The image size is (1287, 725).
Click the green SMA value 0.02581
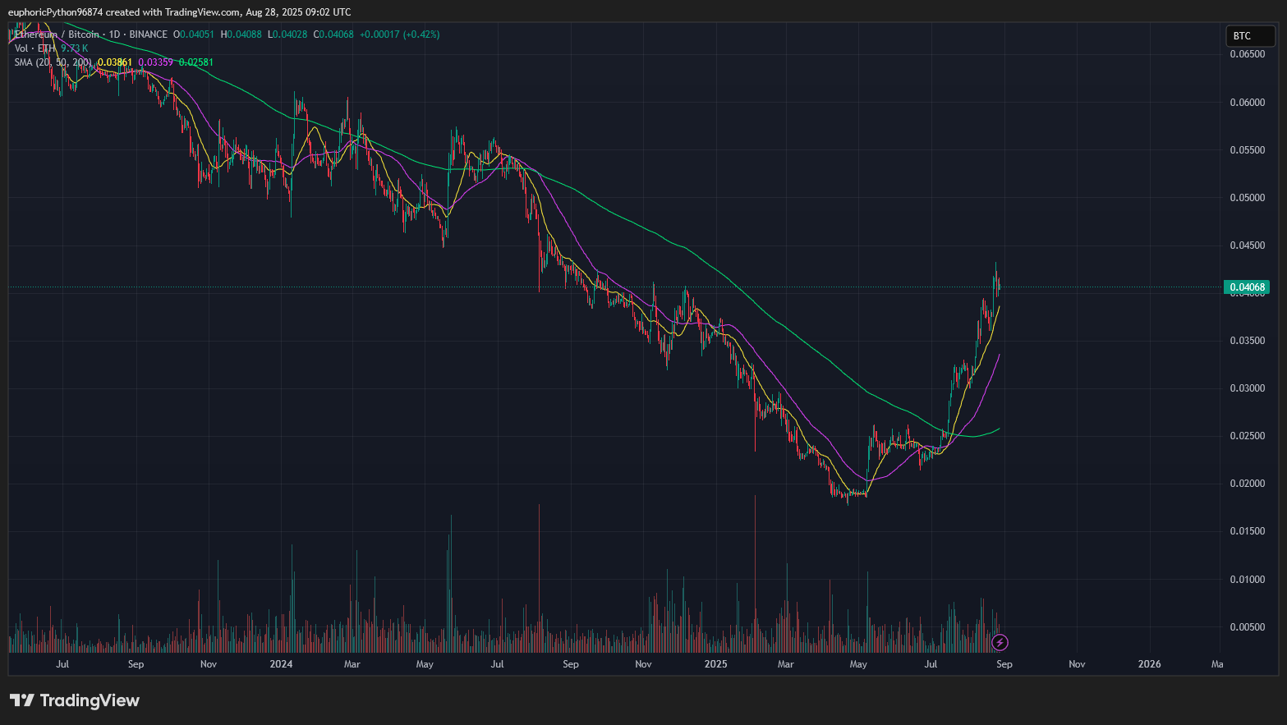tap(195, 62)
